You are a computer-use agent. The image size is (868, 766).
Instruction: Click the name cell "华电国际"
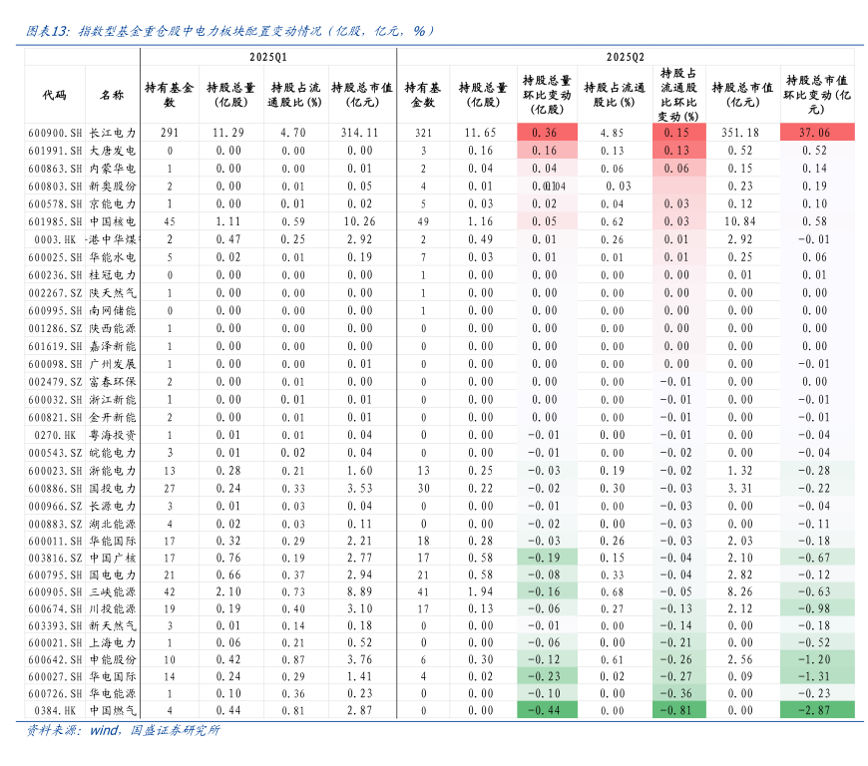(x=113, y=676)
